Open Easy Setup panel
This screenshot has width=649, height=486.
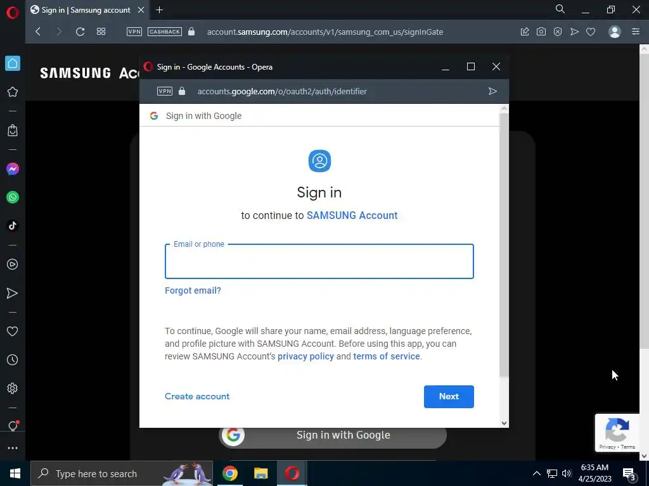tap(636, 32)
